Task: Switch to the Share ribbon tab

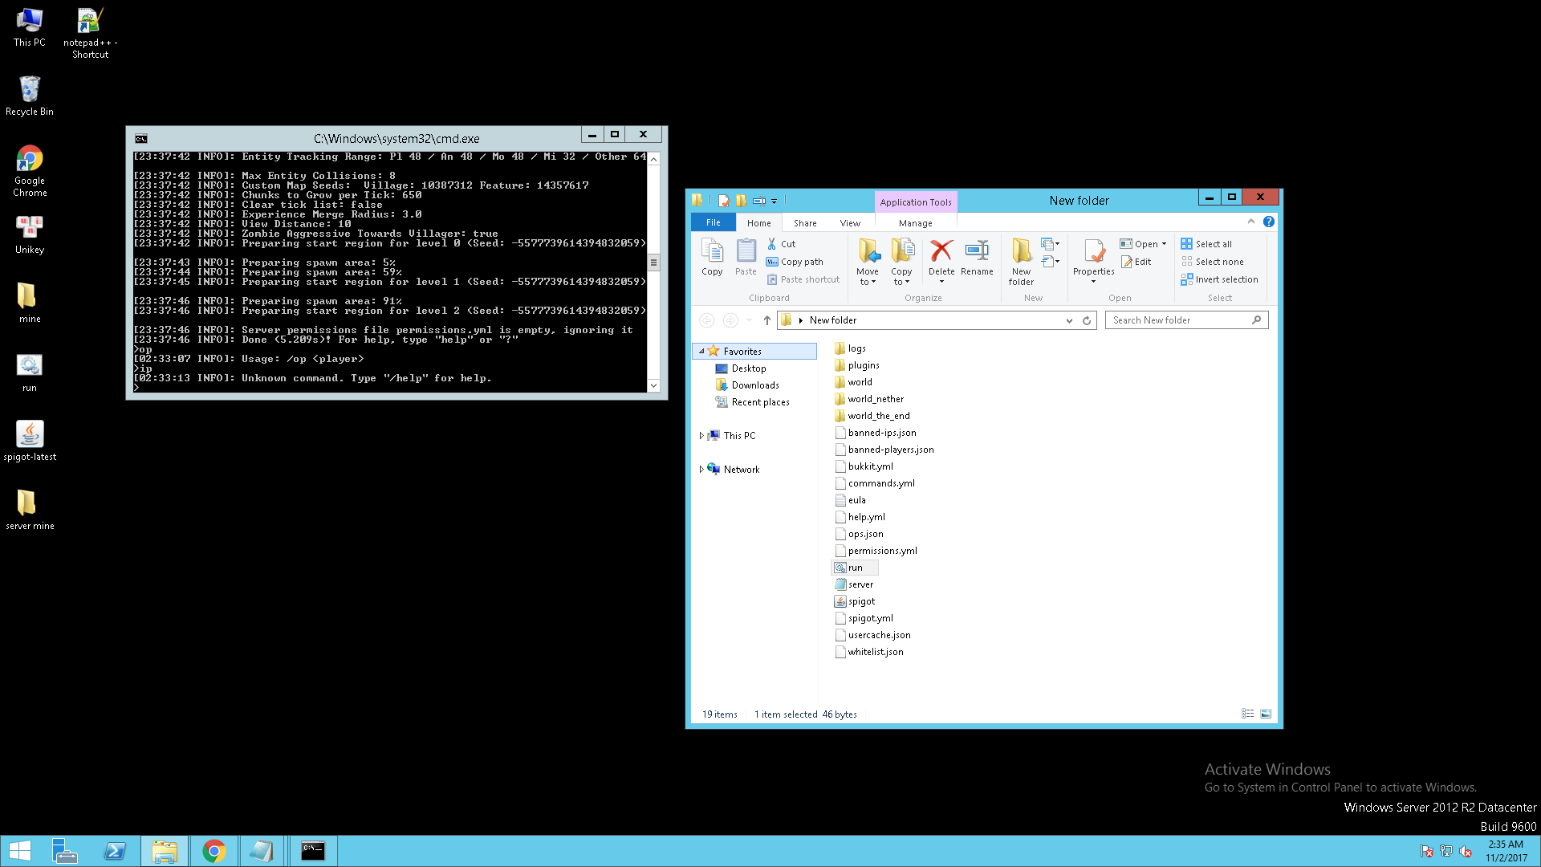Action: click(805, 223)
